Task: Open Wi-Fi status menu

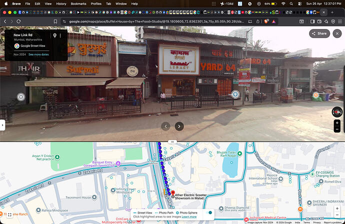Action: (x=283, y=3)
